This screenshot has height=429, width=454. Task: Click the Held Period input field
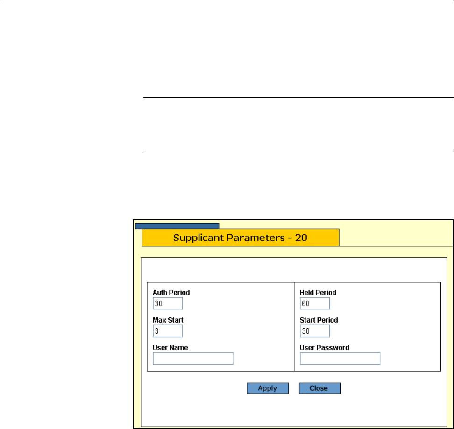pos(315,303)
